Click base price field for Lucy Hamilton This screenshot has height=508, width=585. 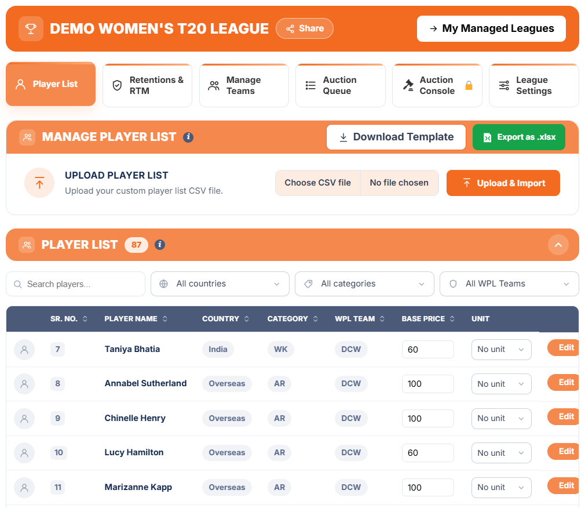point(428,453)
